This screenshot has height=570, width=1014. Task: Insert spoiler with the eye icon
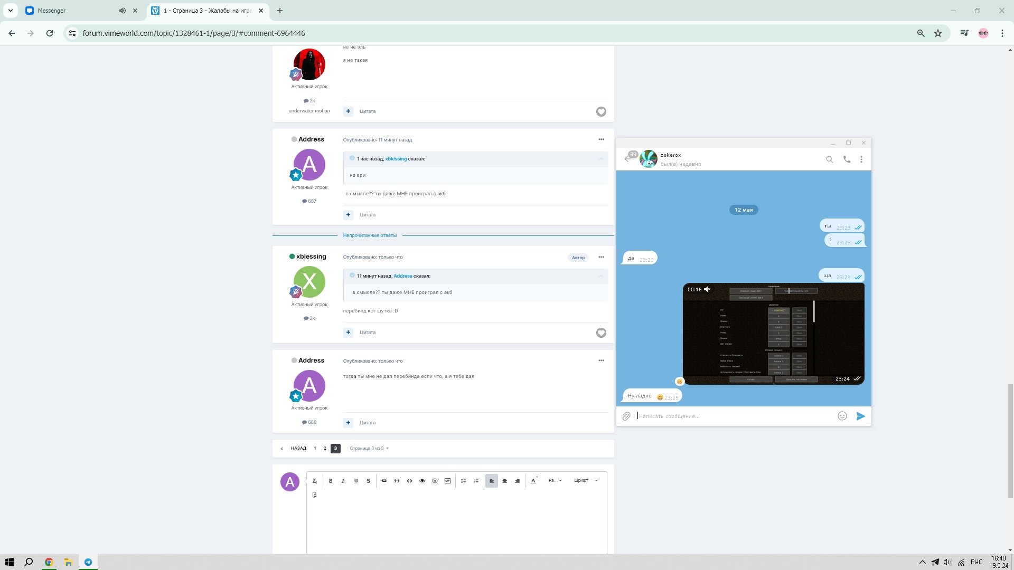point(422,481)
